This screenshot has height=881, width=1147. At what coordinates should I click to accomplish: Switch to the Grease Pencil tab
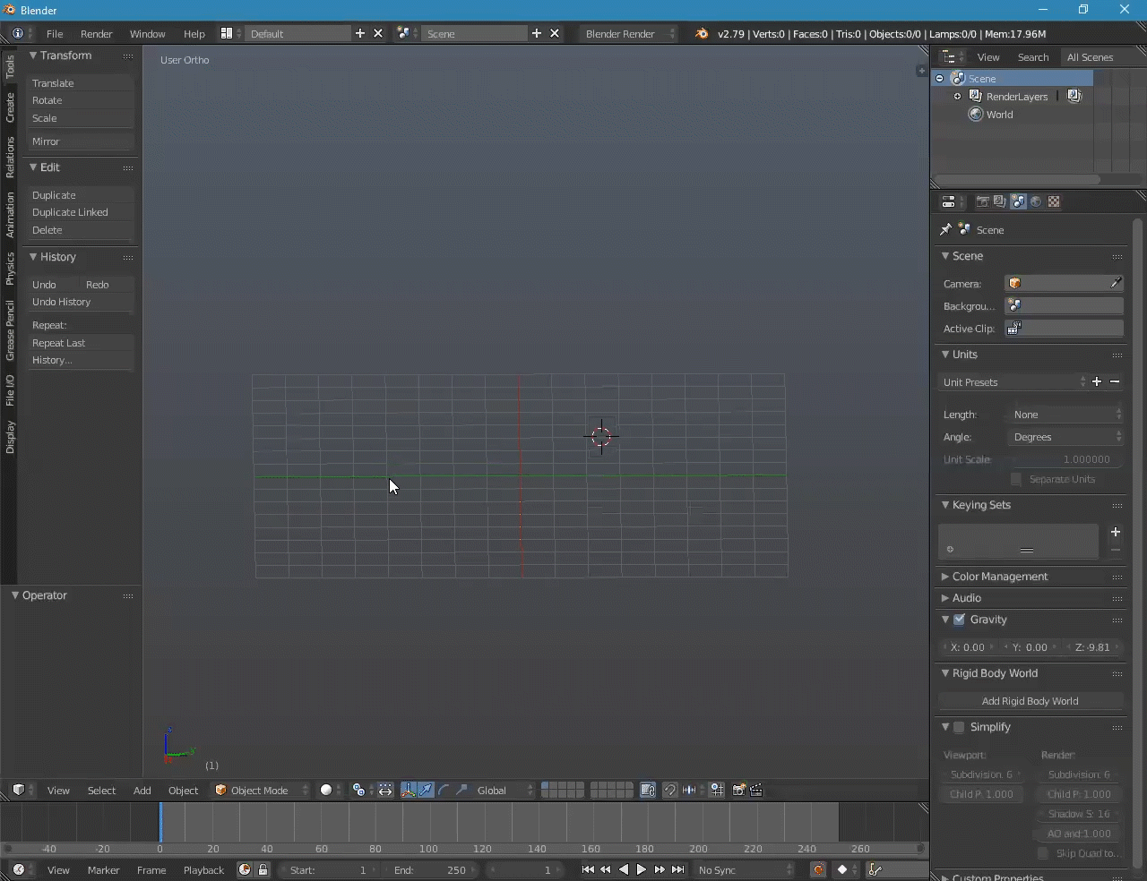10,330
